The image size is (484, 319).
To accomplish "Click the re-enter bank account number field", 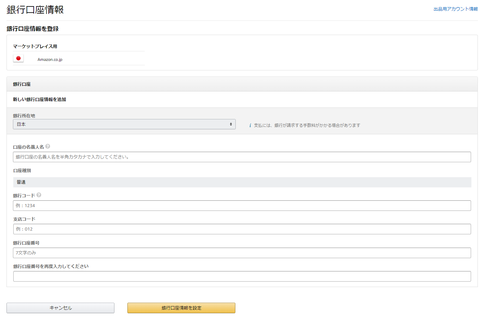I will tap(242, 276).
